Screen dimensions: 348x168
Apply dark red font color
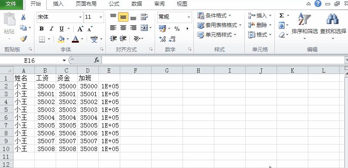(75, 39)
